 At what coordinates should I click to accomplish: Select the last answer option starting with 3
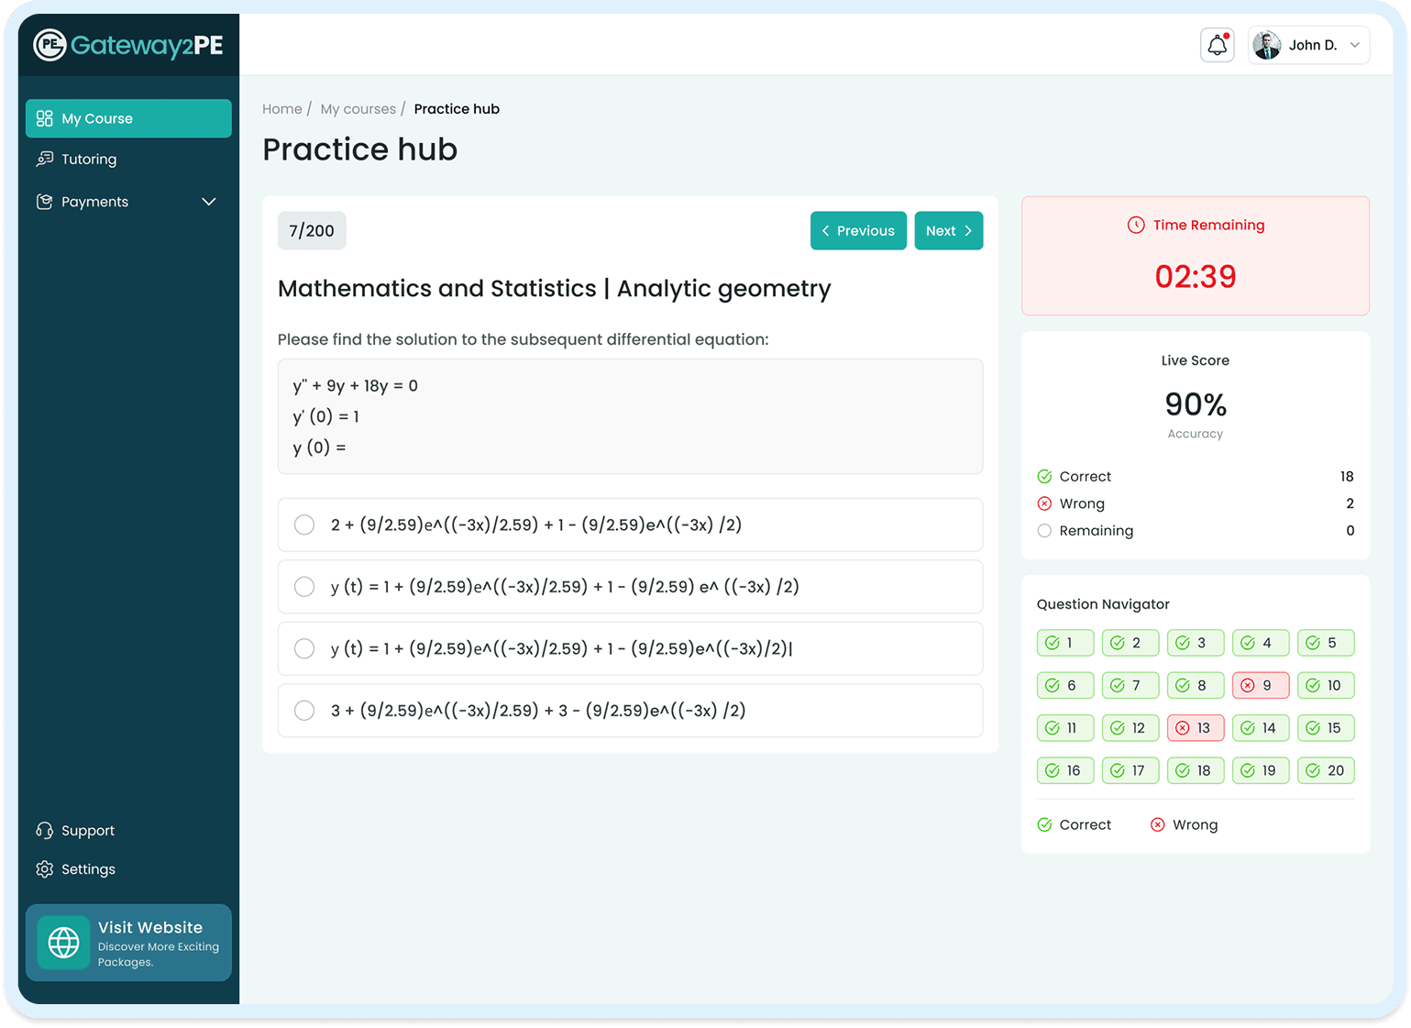[303, 710]
